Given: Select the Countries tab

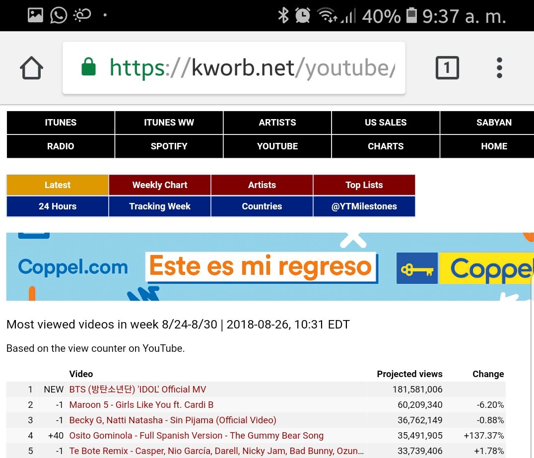Looking at the screenshot, I should (262, 206).
